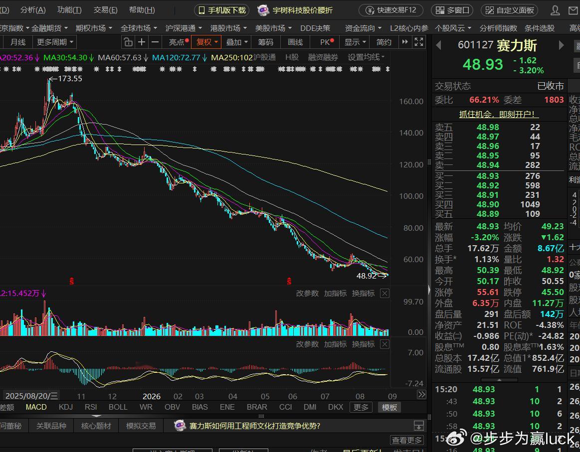Viewport: 580px width, 452px height.
Task: Open 自定义面板 button
Action: (x=510, y=10)
